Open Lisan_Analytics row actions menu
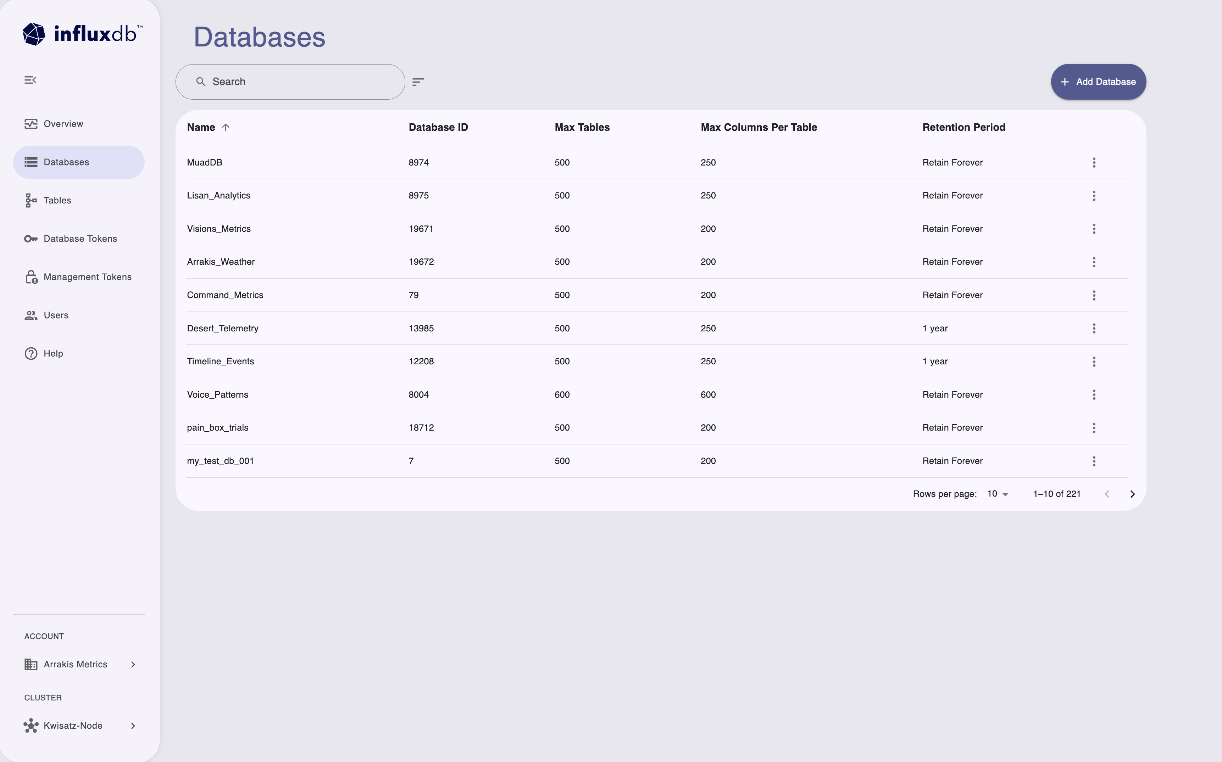The height and width of the screenshot is (762, 1222). coord(1094,196)
